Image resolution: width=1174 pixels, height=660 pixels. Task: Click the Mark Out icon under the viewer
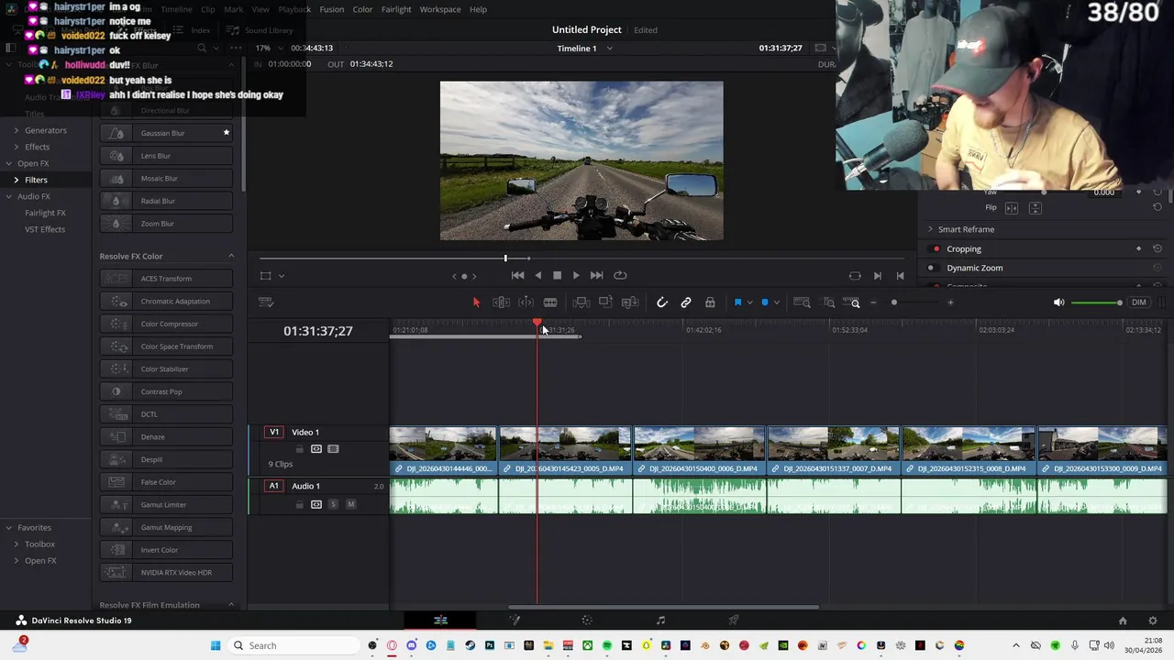(900, 276)
